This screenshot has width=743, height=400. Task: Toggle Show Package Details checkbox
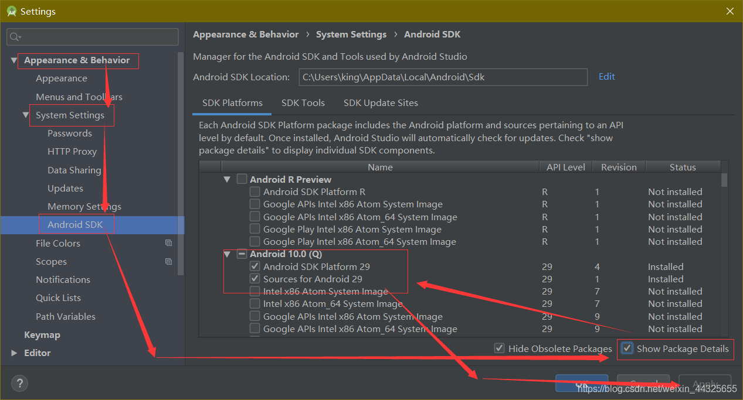(x=627, y=348)
